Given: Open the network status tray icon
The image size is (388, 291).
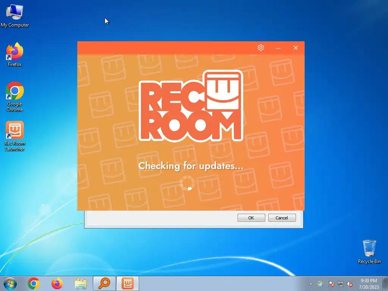Looking at the screenshot, I should click(341, 284).
